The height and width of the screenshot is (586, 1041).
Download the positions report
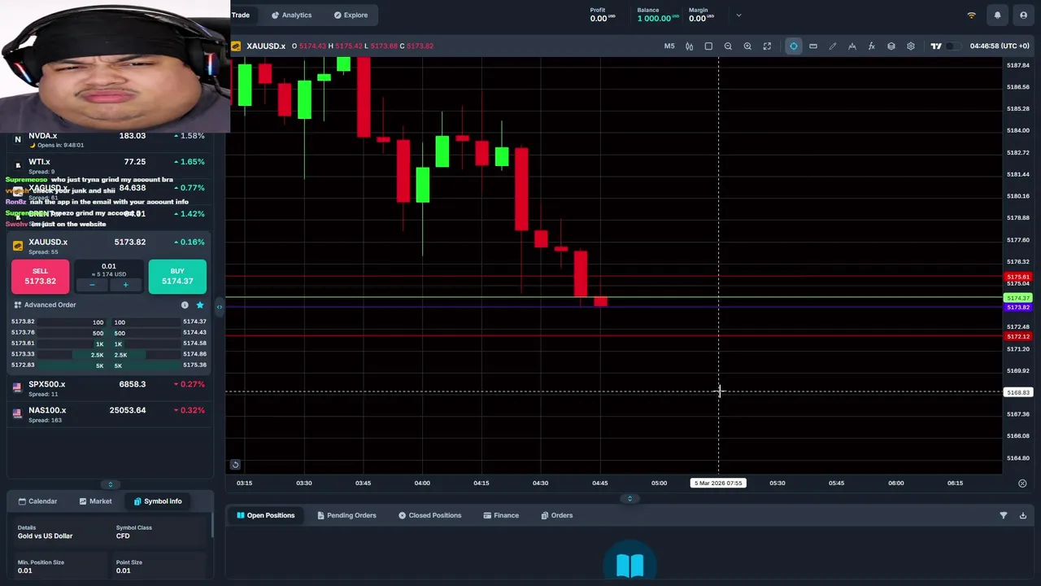pos(1023,515)
